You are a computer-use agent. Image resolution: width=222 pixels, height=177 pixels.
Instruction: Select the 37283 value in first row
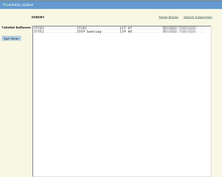tap(39, 28)
